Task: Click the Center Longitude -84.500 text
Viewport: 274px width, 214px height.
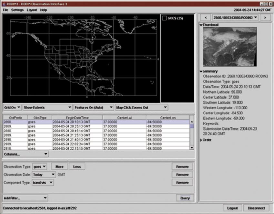Action: (223, 113)
